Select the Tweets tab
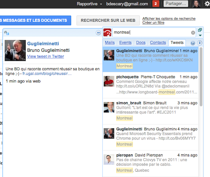 point(177,43)
